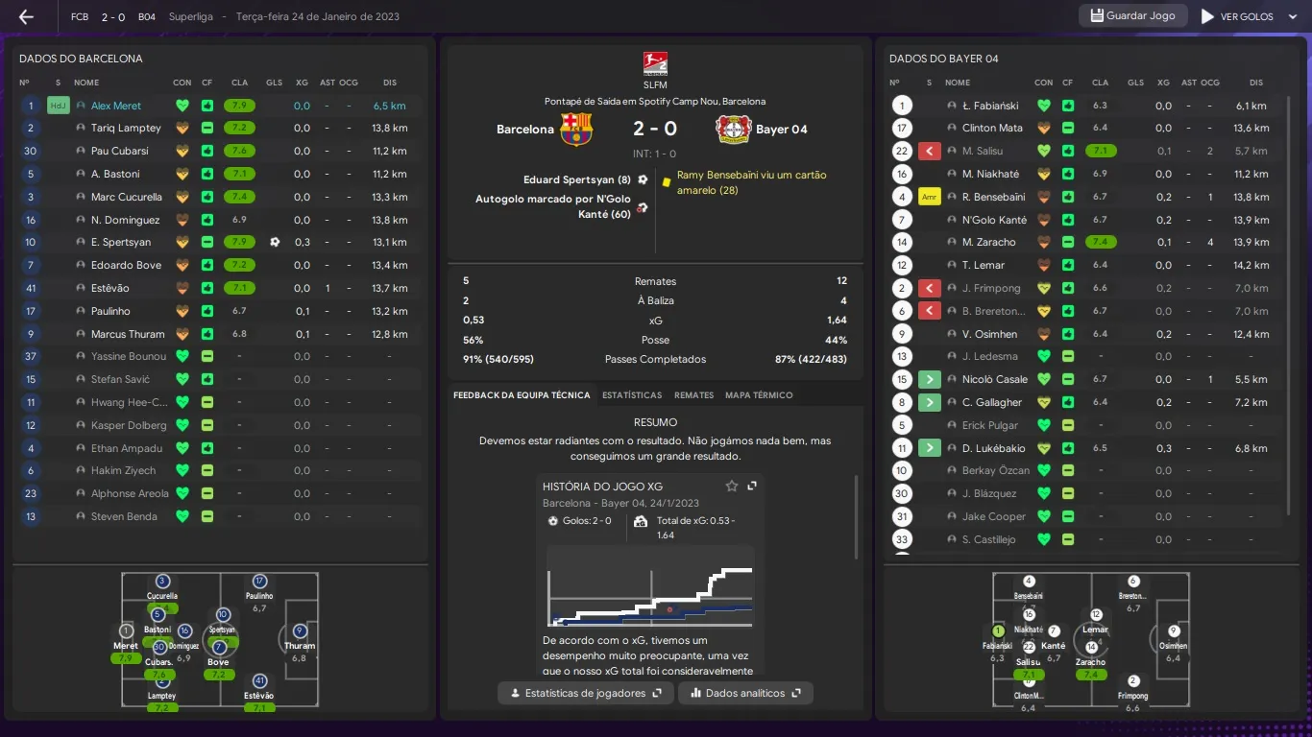Click the xG match story chart

(x=650, y=586)
